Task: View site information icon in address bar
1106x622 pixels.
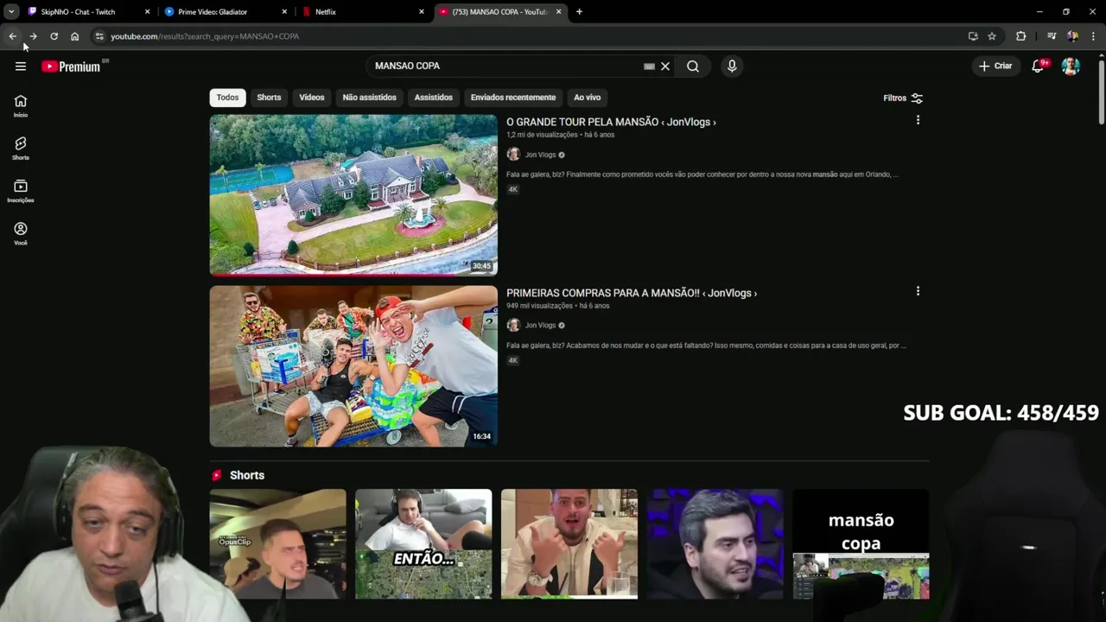Action: click(99, 36)
